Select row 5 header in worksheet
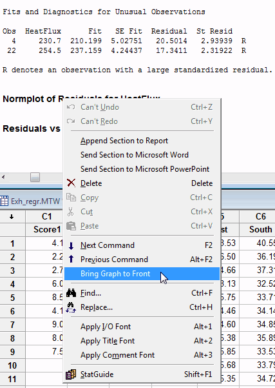Screen dimensions: 275x388 point(12,298)
